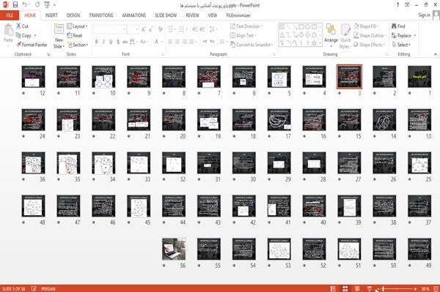Open the FILEminimizer tab
The image size is (440, 292).
point(238,15)
